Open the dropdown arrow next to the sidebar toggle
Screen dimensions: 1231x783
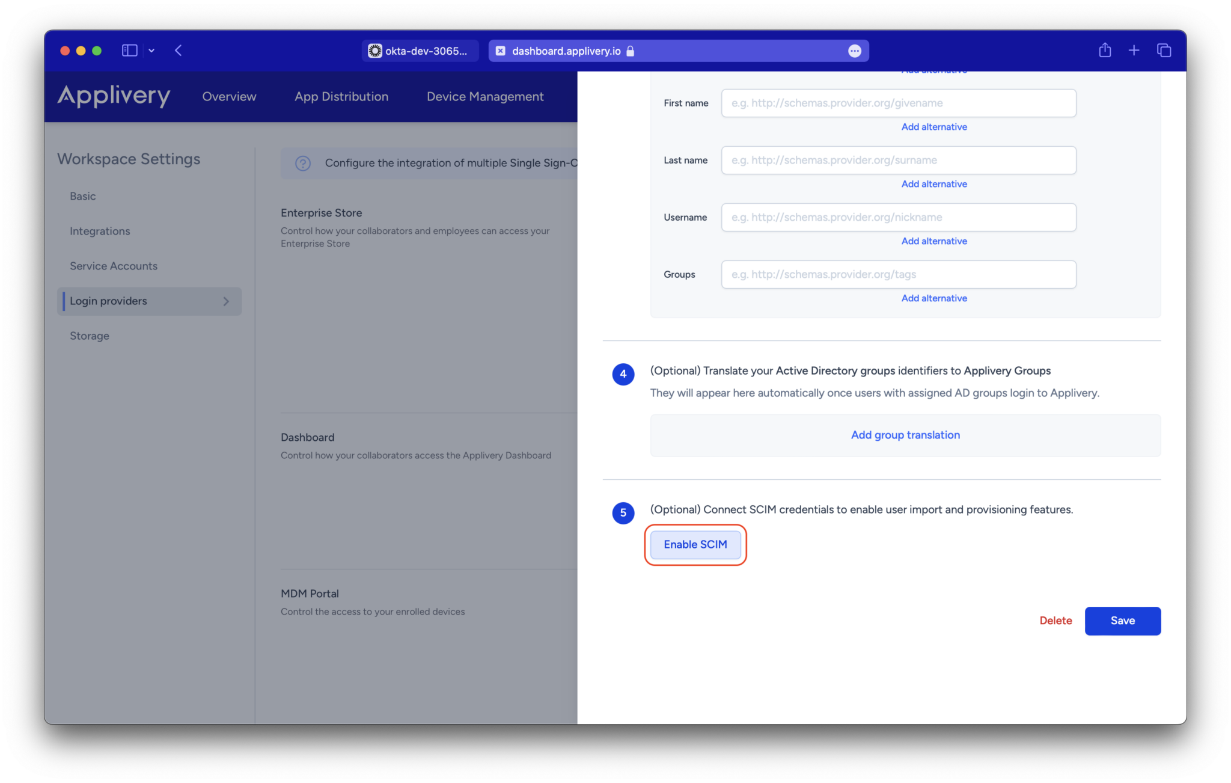tap(151, 51)
